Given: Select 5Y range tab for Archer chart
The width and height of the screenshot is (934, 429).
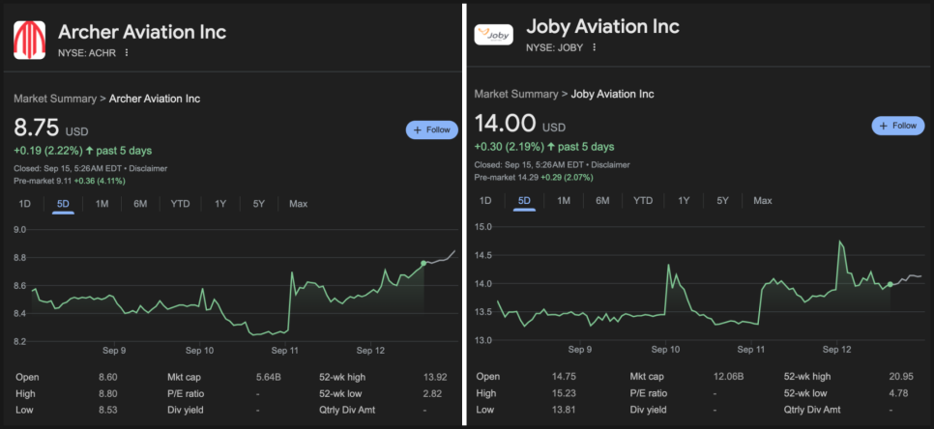Looking at the screenshot, I should point(258,204).
